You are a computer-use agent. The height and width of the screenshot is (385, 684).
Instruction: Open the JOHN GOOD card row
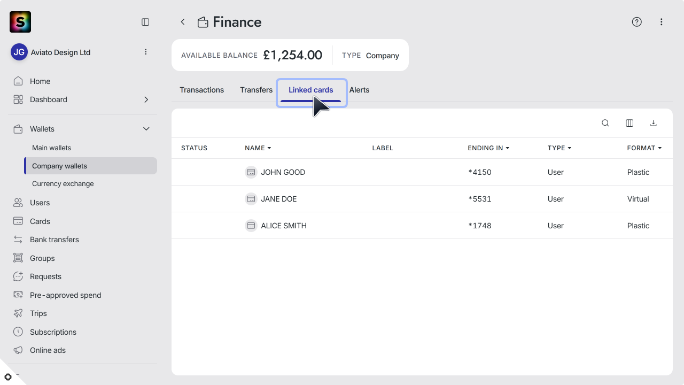[422, 172]
